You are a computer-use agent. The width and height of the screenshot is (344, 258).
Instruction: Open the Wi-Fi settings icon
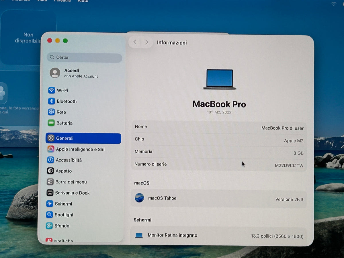point(52,90)
